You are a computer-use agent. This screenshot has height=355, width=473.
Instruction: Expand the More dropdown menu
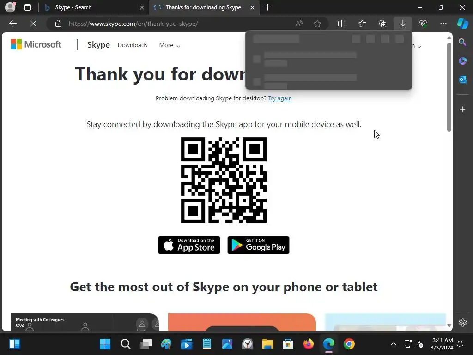click(x=170, y=45)
